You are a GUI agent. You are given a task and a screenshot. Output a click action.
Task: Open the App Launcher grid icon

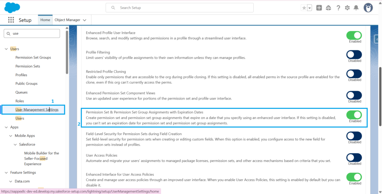pos(11,20)
